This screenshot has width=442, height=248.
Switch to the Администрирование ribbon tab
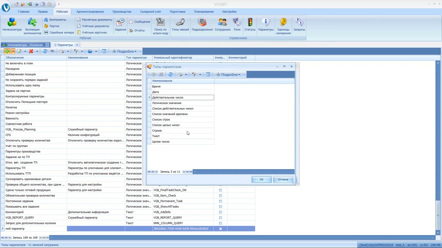pos(90,12)
